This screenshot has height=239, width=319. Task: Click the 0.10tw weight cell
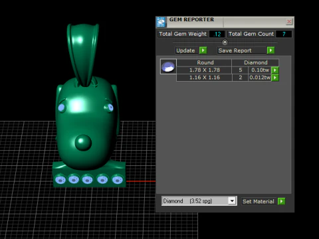[260, 70]
